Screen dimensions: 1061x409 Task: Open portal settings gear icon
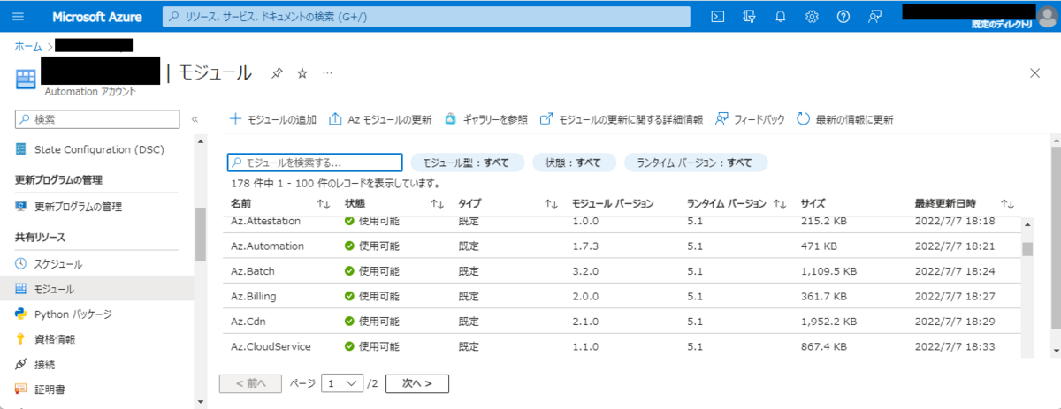[x=812, y=17]
